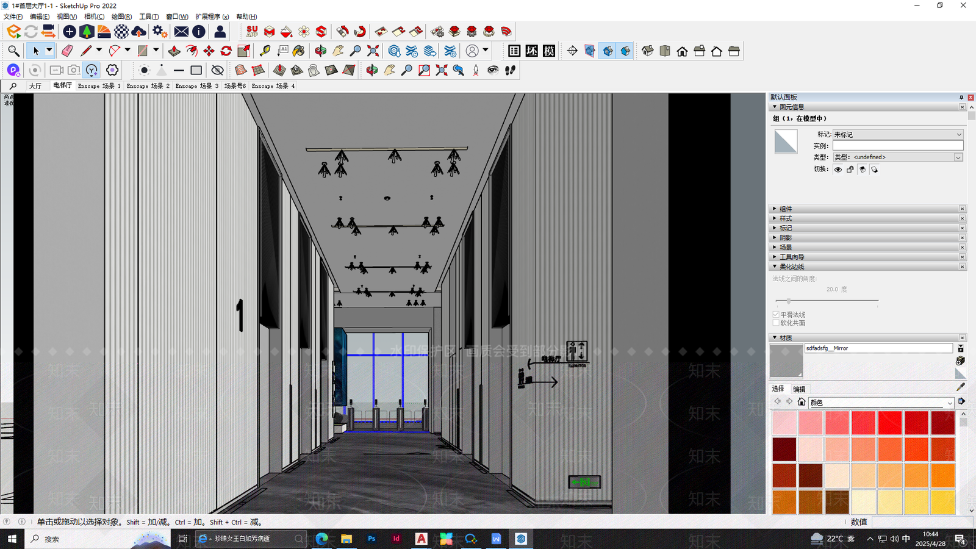Open the Model Info icon
Viewport: 976px width, 549px height.
[199, 31]
